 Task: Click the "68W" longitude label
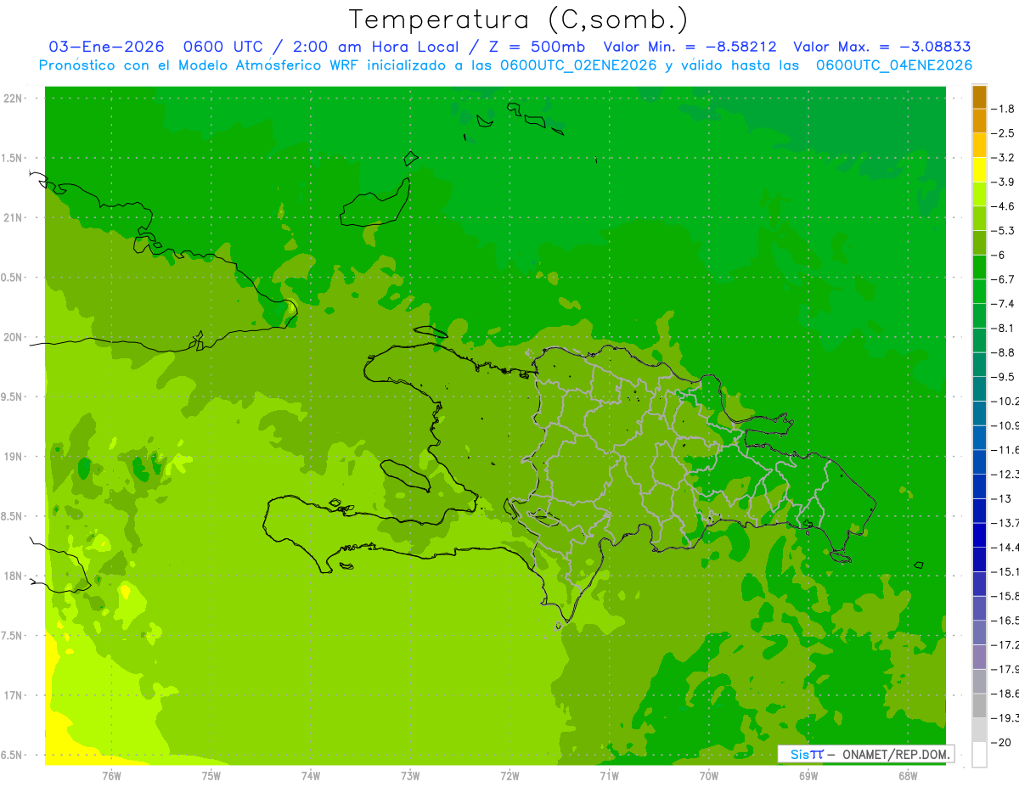pyautogui.click(x=908, y=775)
